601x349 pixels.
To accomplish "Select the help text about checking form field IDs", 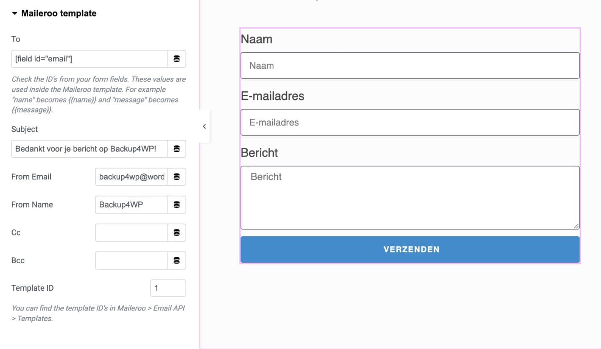I will pos(98,95).
